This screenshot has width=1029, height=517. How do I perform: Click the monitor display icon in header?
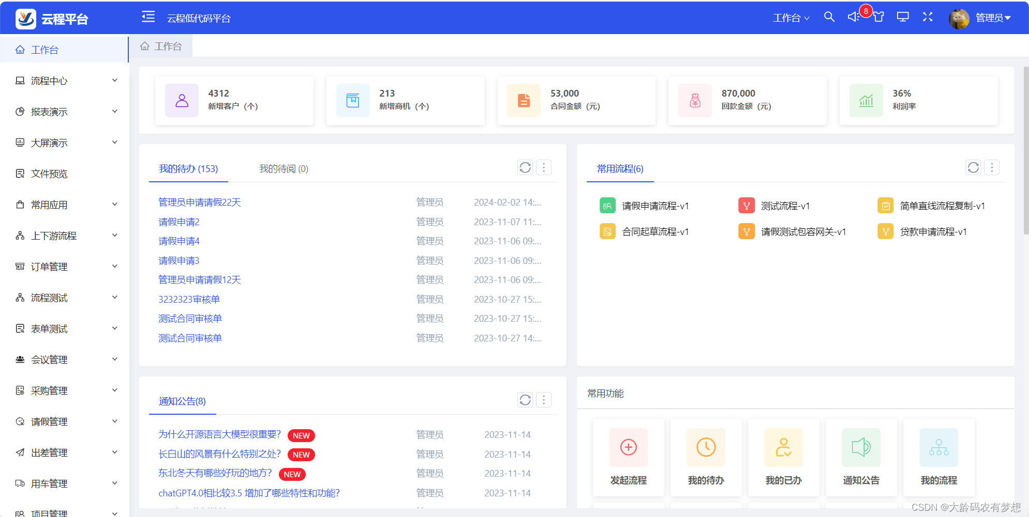pyautogui.click(x=903, y=17)
